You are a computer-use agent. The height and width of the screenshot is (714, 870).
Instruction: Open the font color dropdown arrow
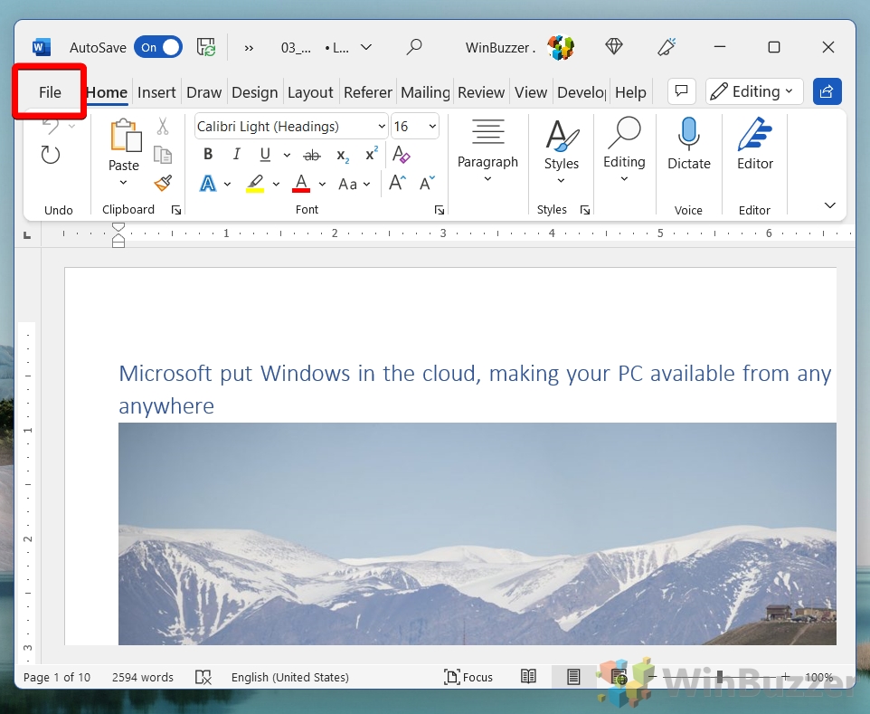322,184
